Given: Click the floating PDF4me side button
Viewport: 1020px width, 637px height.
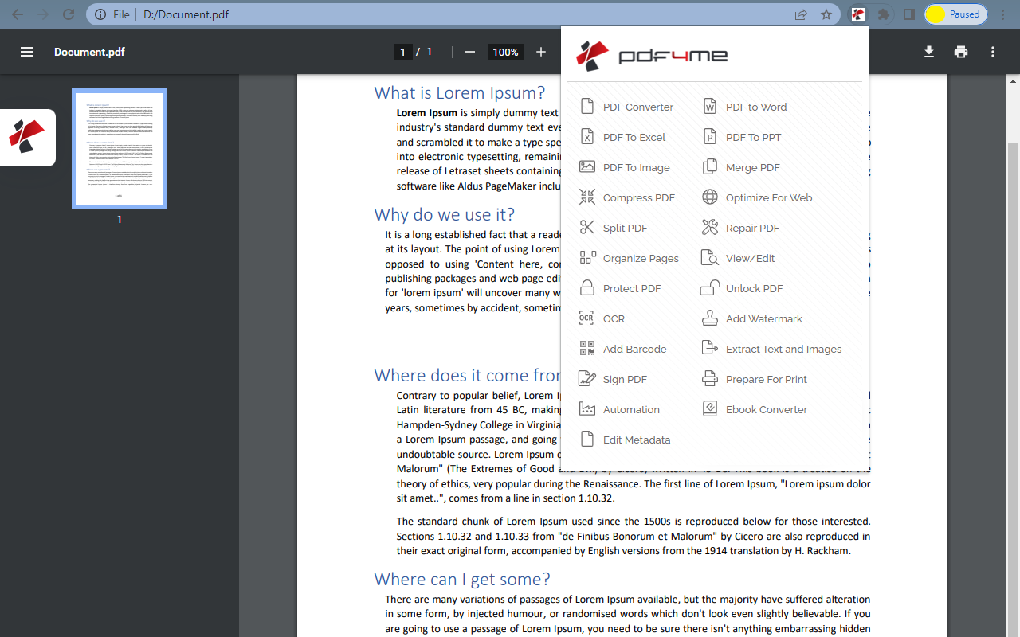Looking at the screenshot, I should pos(27,138).
